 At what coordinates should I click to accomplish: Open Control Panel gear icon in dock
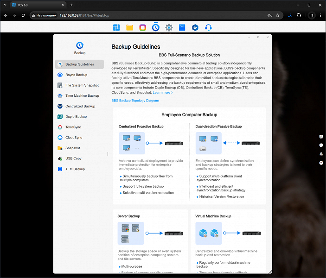pyautogui.click(x=169, y=27)
